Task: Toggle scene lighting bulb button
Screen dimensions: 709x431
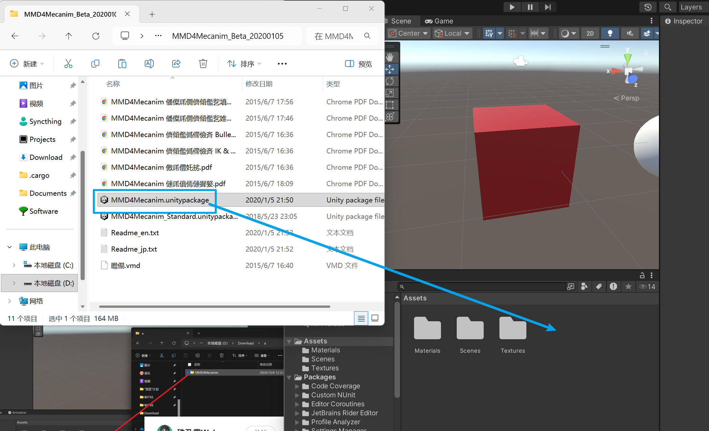Action: coord(610,33)
